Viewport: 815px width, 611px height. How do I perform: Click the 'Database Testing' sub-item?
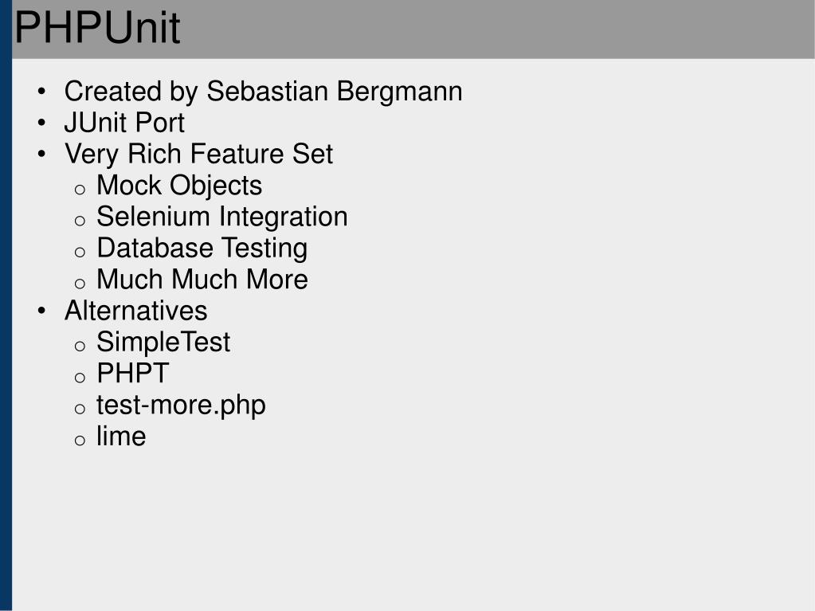[x=202, y=249]
